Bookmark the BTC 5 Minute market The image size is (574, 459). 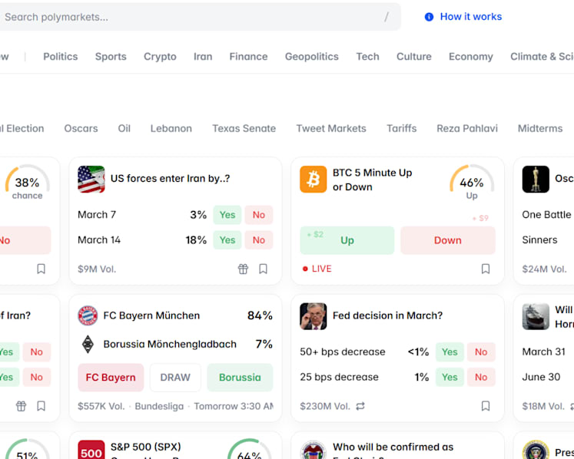coord(486,269)
